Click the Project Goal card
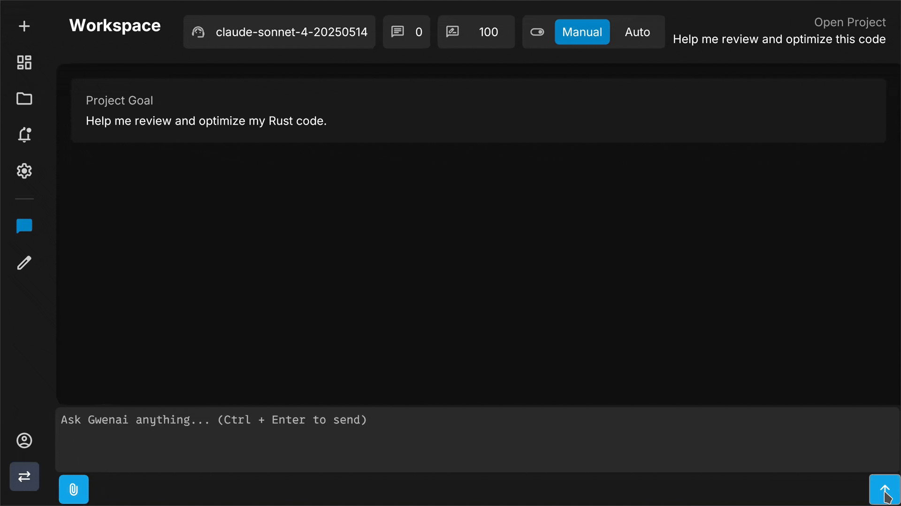Image resolution: width=901 pixels, height=506 pixels. (478, 111)
